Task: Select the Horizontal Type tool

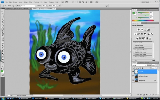Action: (2, 51)
